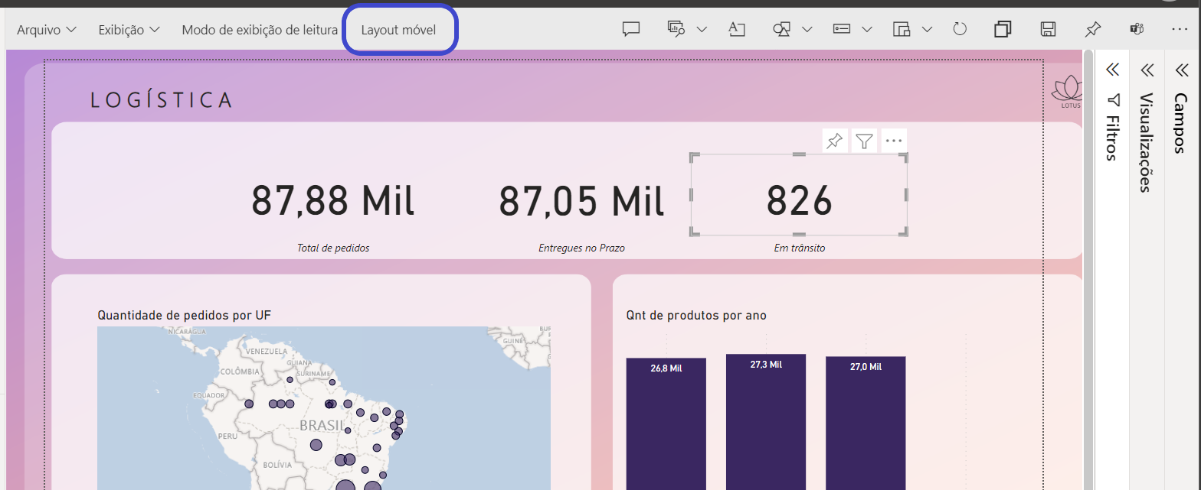Select the 27,0 Mil bar

point(866,423)
